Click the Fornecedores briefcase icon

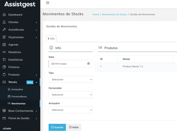click(9, 96)
